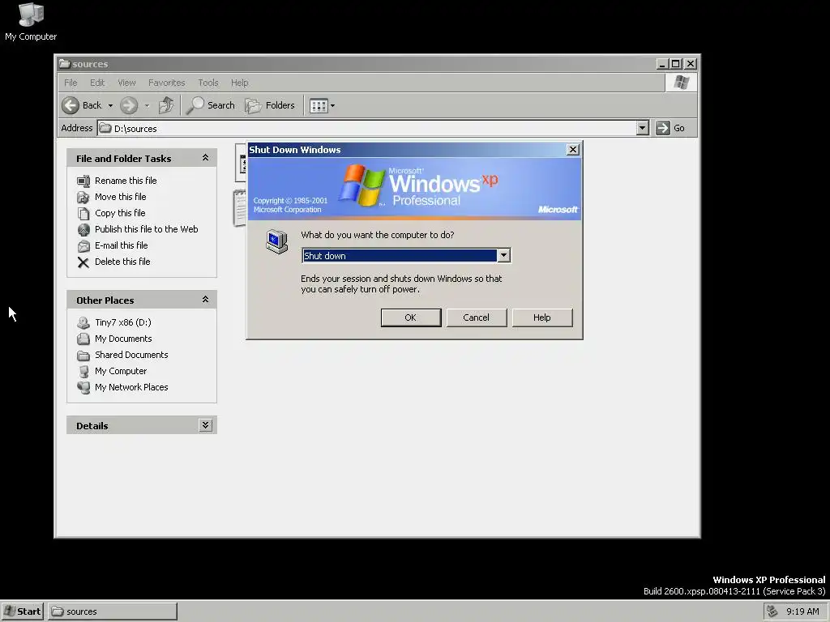
Task: Expand the Details panel
Action: pos(205,425)
